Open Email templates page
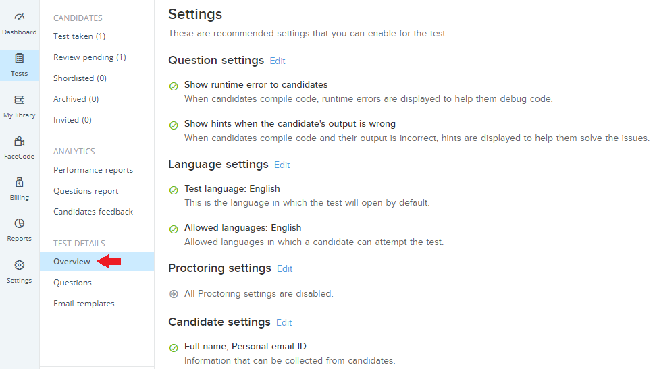Screen dimensions: 657x369 coord(84,304)
